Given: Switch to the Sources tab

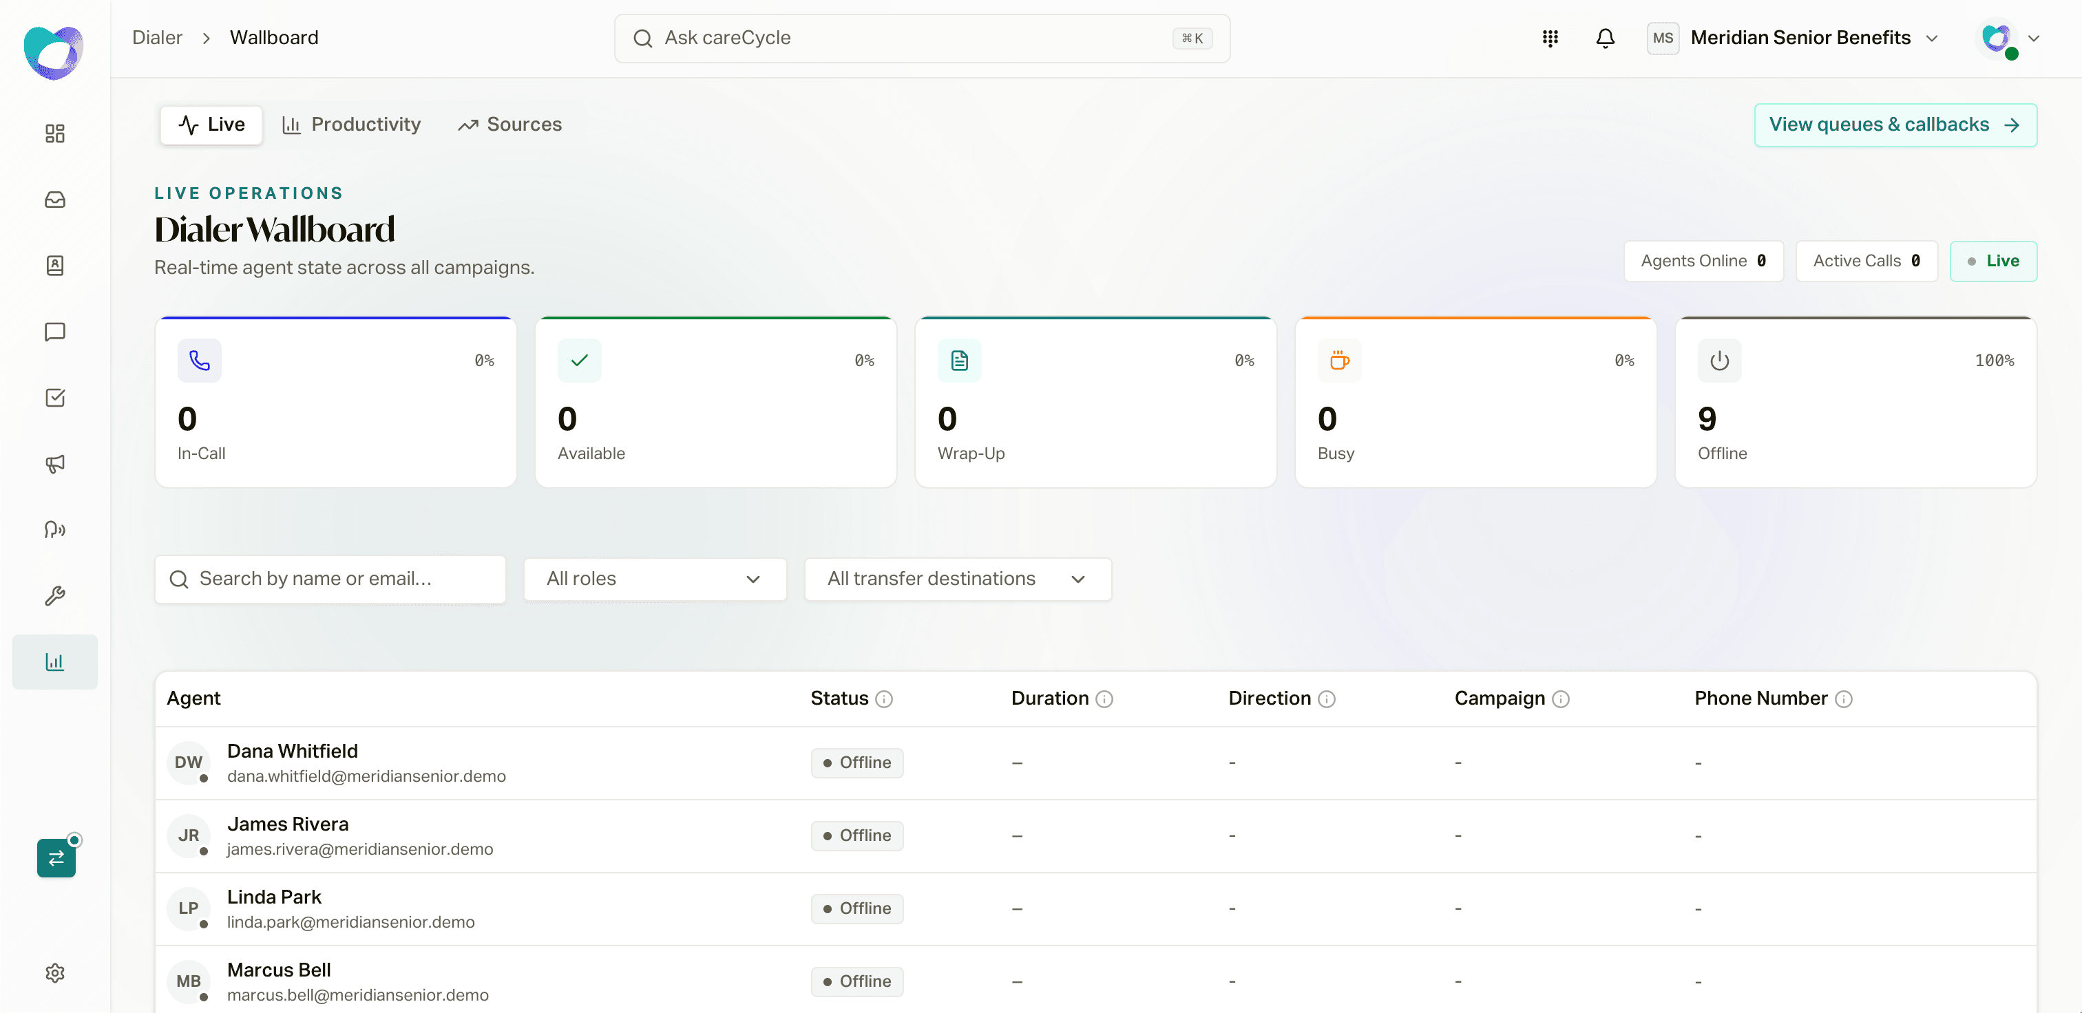Looking at the screenshot, I should 510,125.
